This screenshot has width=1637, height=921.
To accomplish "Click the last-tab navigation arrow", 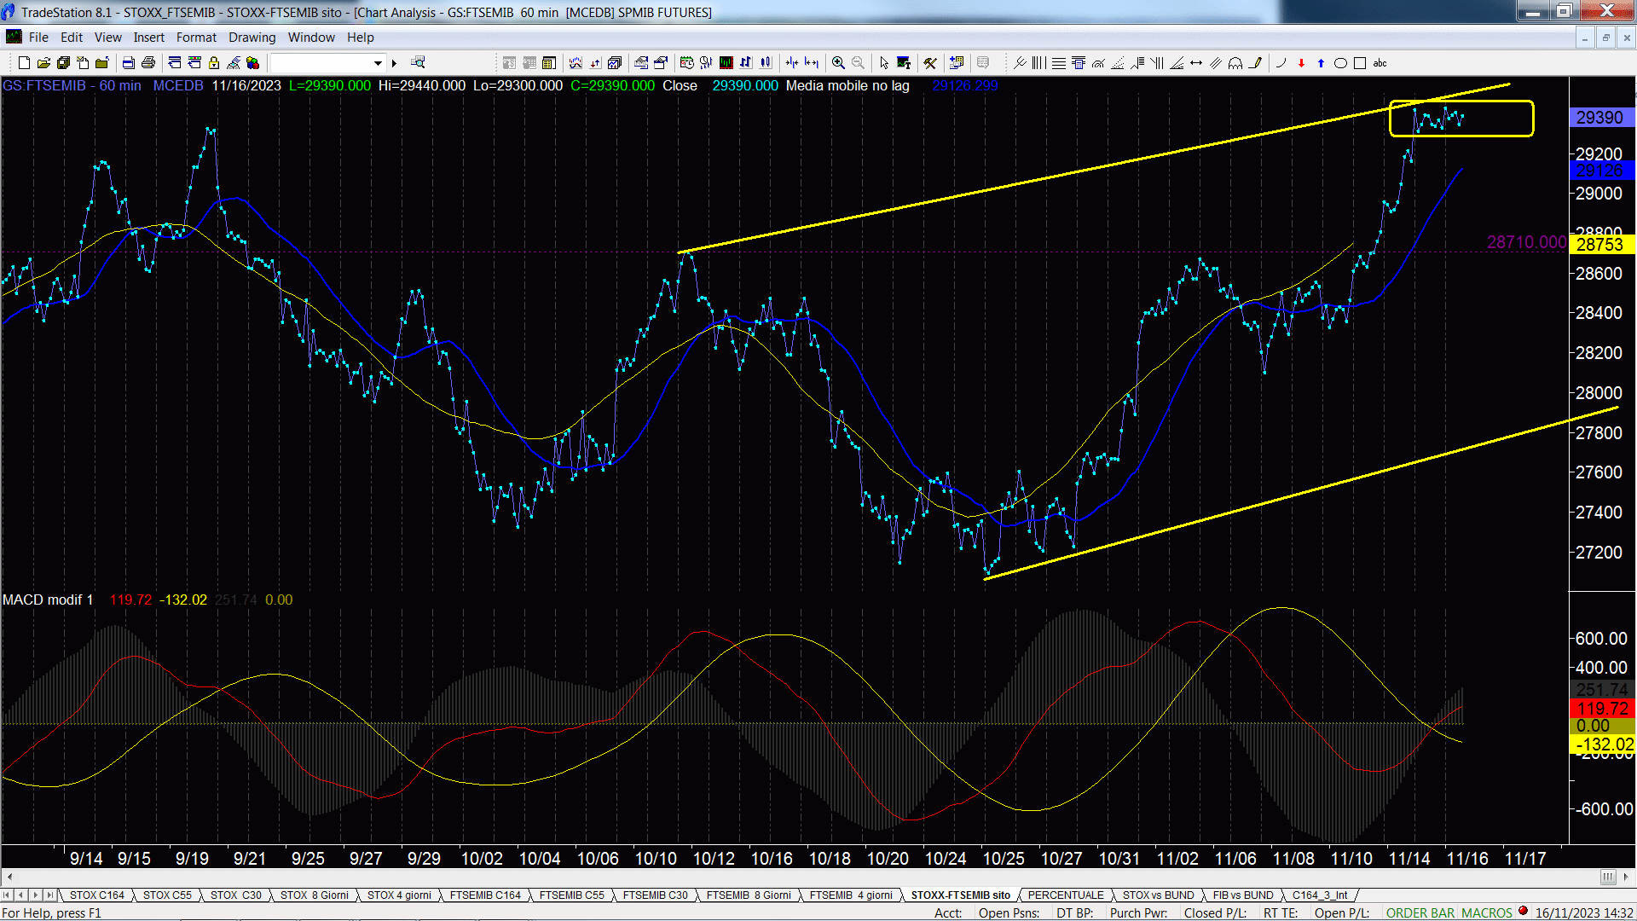I will [x=50, y=895].
